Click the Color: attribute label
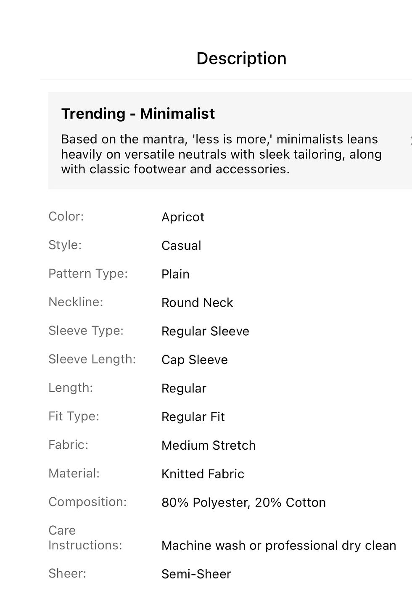412x610 pixels. (66, 217)
